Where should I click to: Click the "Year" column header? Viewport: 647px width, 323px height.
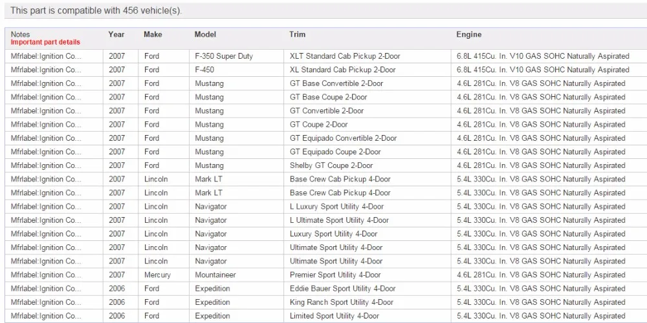coord(116,35)
